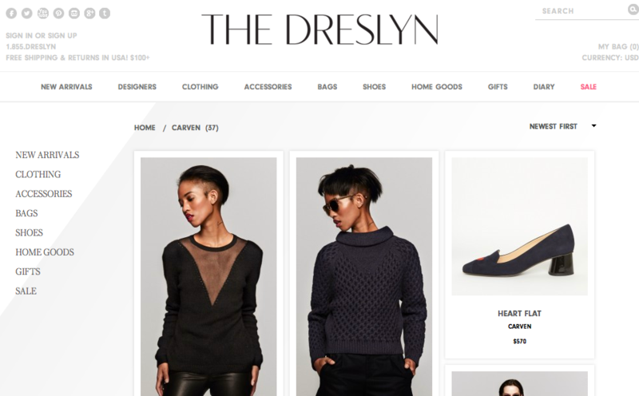Viewport: 639px width, 396px height.
Task: Open the Facebook social icon
Action: [11, 14]
